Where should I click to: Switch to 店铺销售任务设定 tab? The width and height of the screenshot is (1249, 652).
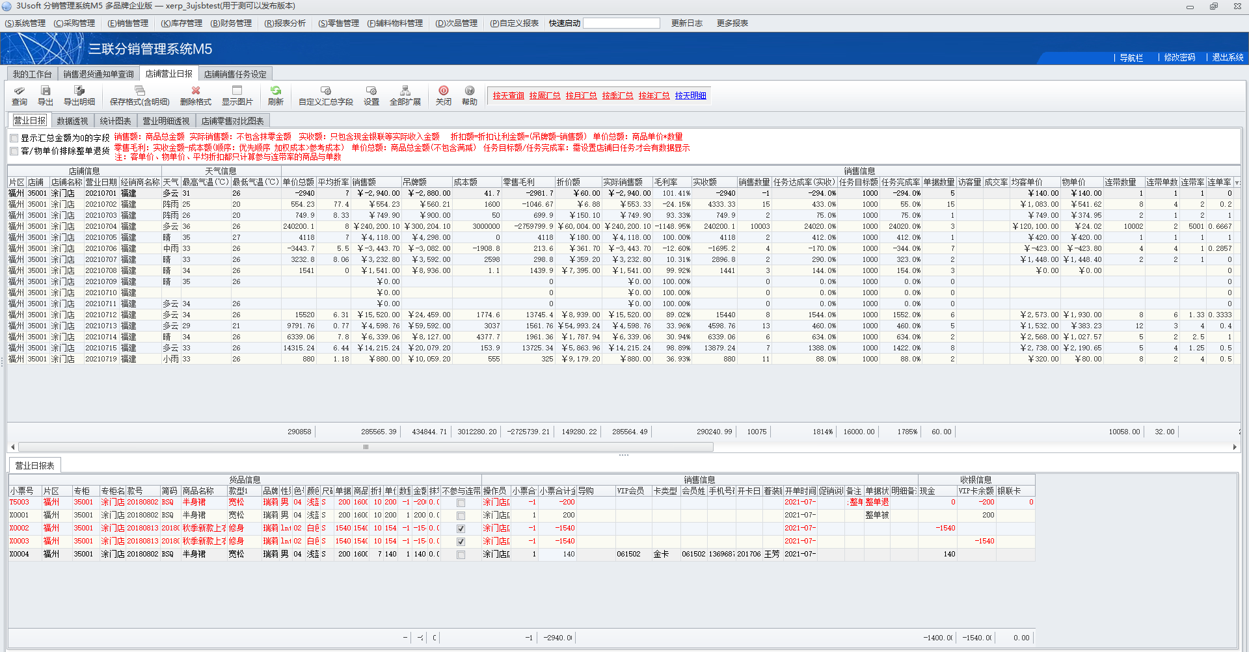coord(235,74)
